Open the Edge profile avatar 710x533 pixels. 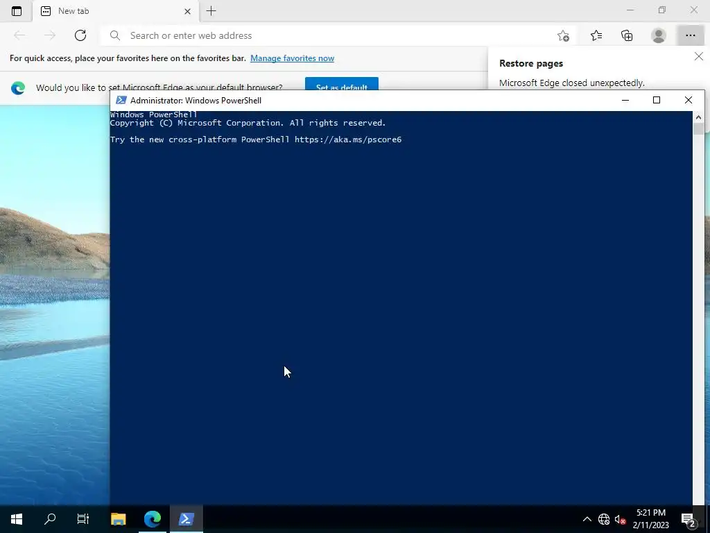click(x=659, y=35)
